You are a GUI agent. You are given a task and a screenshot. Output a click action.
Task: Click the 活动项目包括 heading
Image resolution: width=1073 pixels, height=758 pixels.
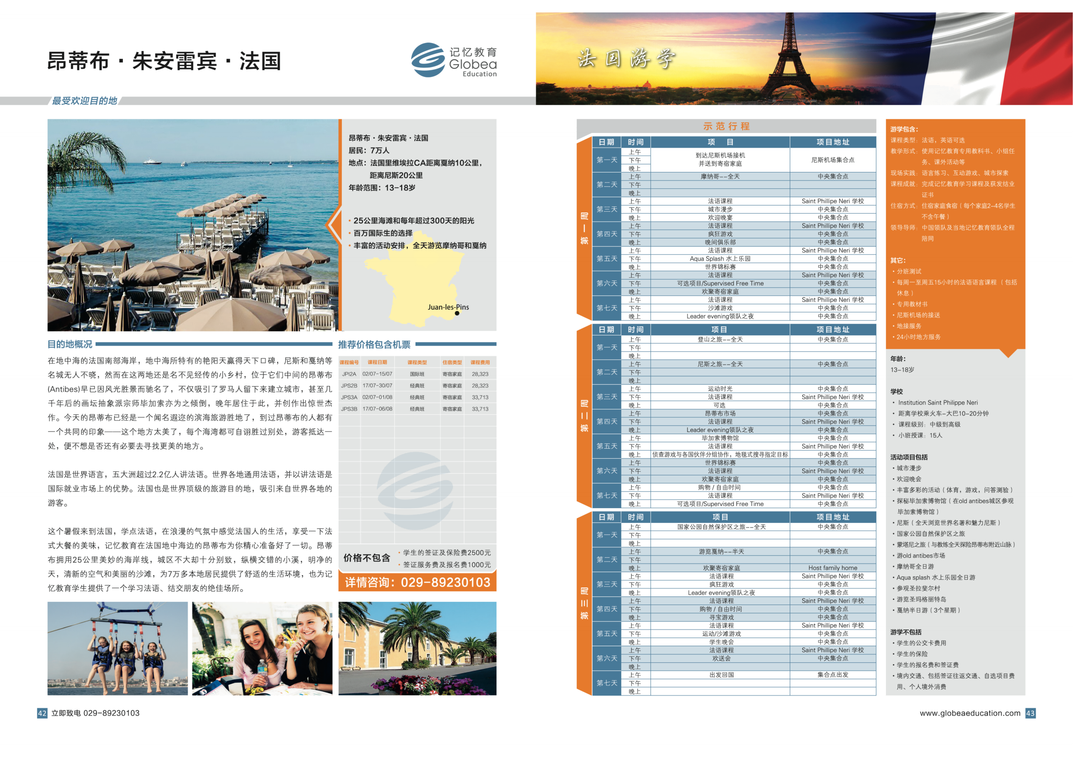(x=909, y=457)
